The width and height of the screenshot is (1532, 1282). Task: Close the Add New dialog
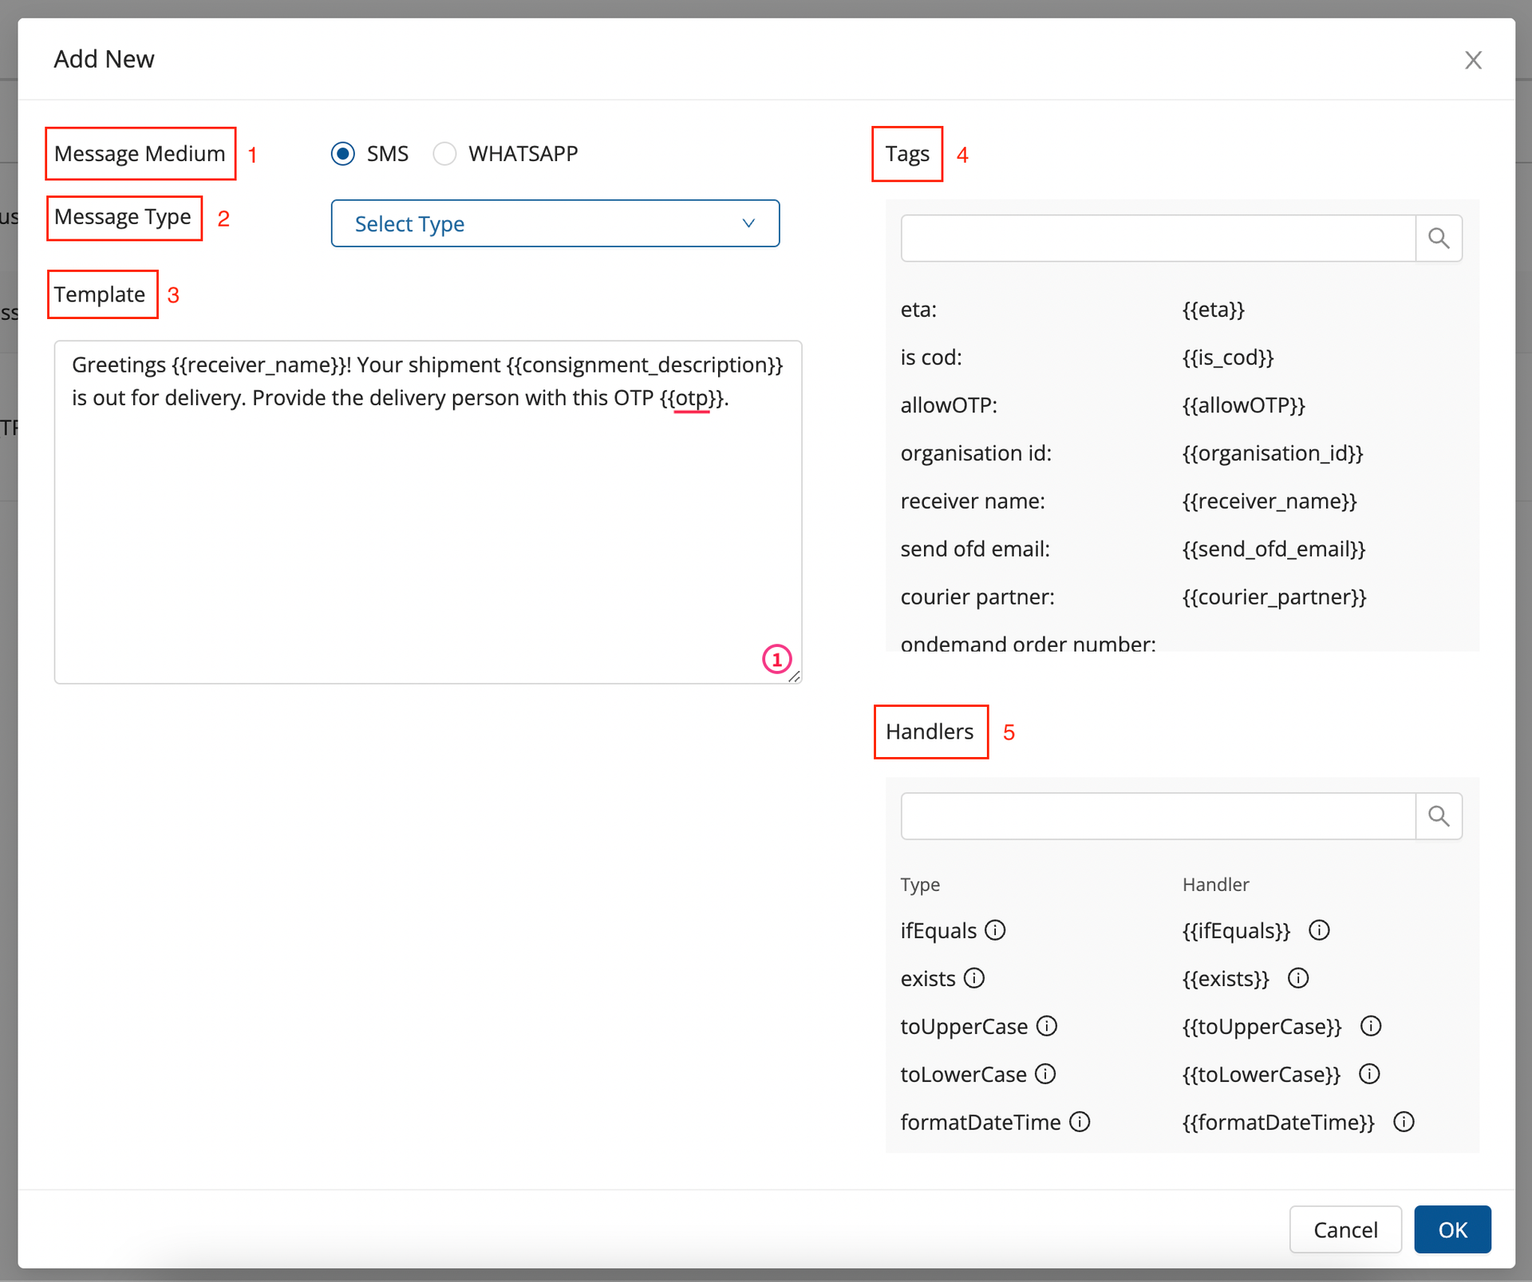[1472, 60]
